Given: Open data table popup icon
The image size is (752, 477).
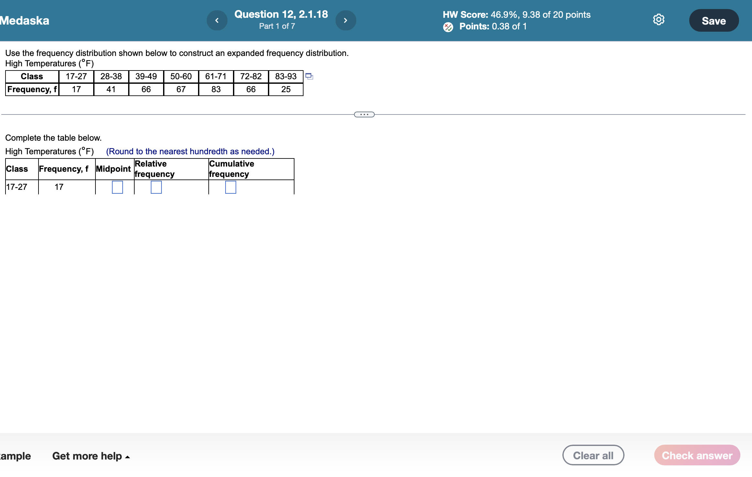Looking at the screenshot, I should coord(309,77).
